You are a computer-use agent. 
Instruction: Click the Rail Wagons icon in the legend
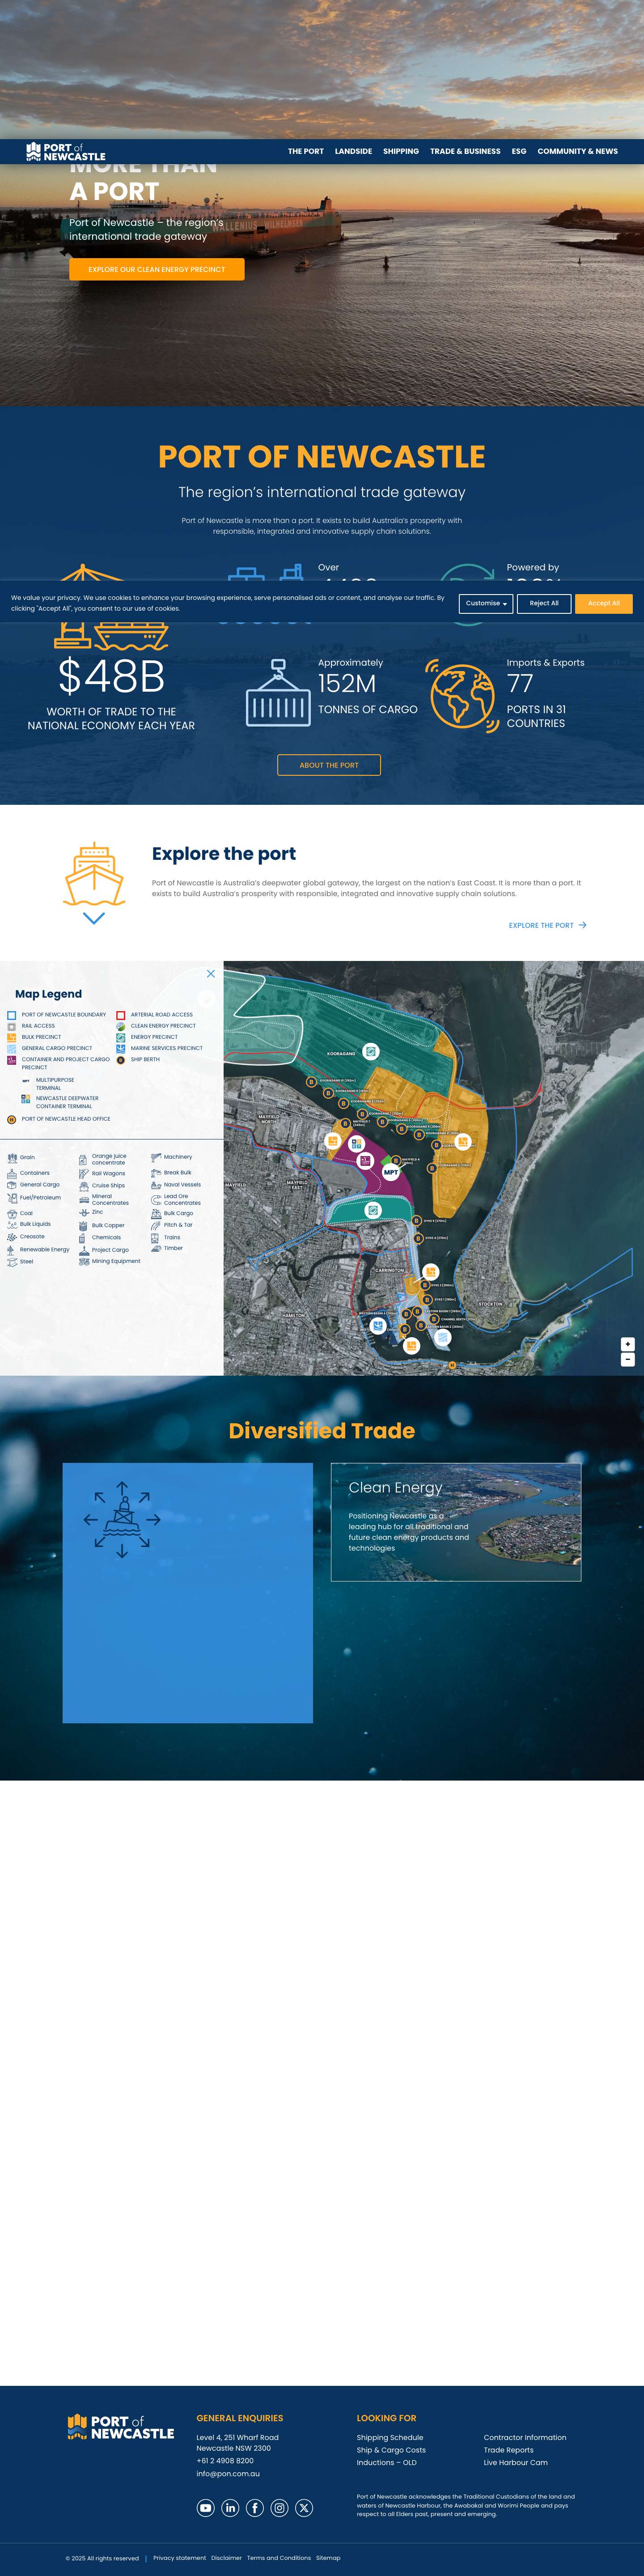(84, 1173)
